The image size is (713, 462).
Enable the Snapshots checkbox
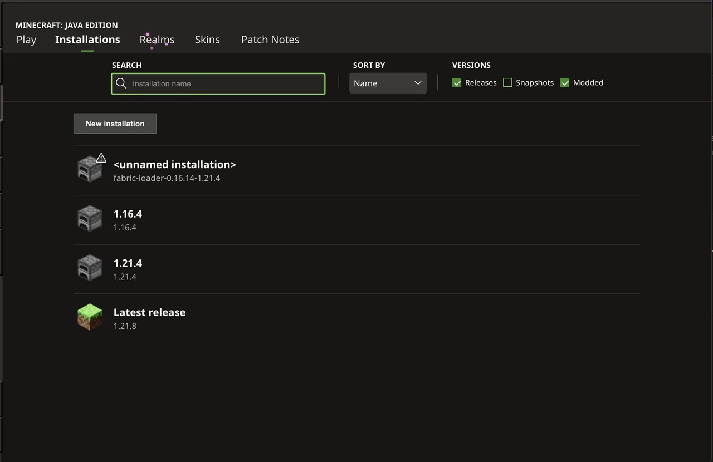coord(507,82)
